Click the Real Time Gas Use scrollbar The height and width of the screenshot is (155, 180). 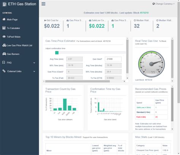coord(172,59)
